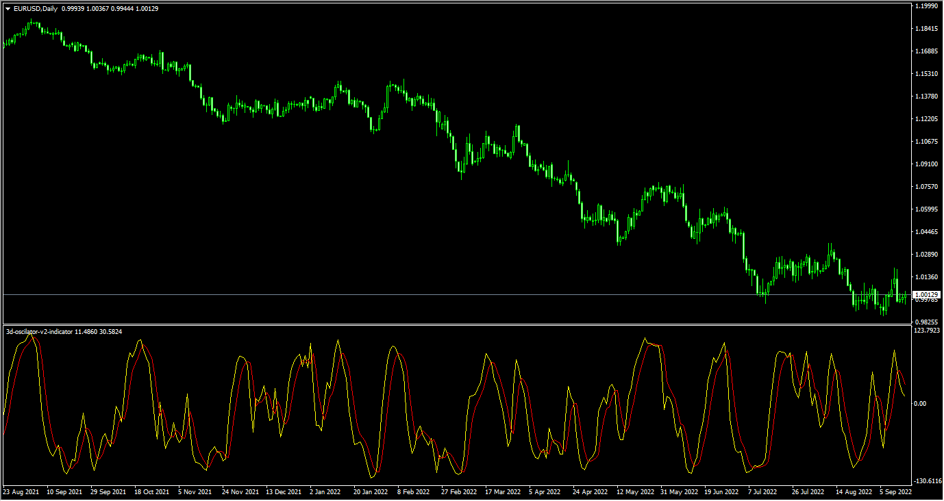Click the -130.6116 indicator scale value
Screen dimensions: 944x501
tap(928, 481)
